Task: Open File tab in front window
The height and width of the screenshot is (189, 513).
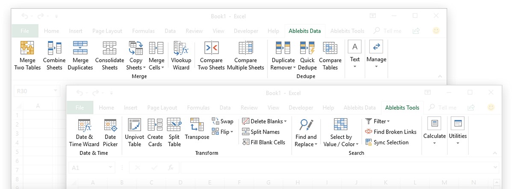Action: coord(80,108)
